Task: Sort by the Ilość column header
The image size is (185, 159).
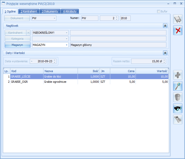Action: click(89, 71)
